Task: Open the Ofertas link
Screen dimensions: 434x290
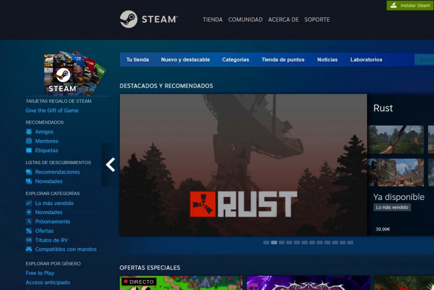Action: pos(44,231)
